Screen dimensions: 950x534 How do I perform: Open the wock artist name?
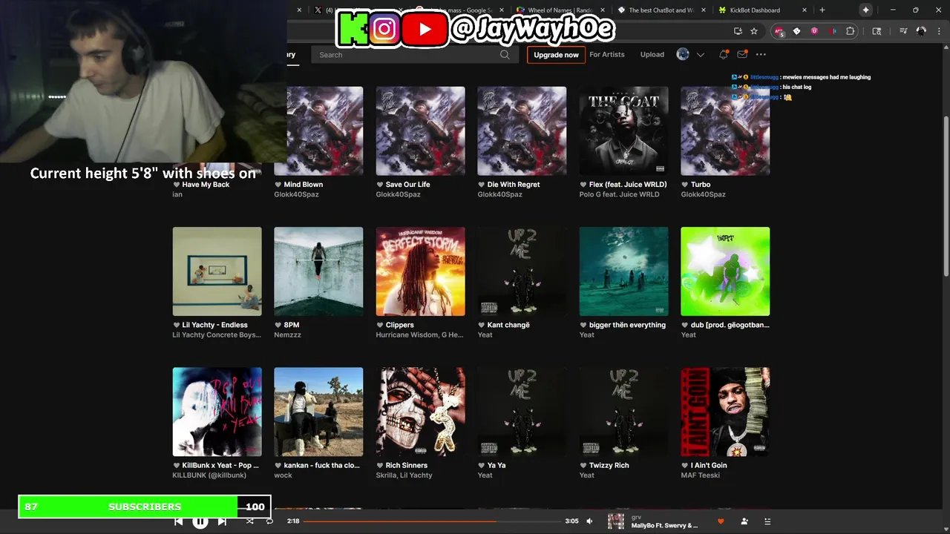[x=283, y=475]
